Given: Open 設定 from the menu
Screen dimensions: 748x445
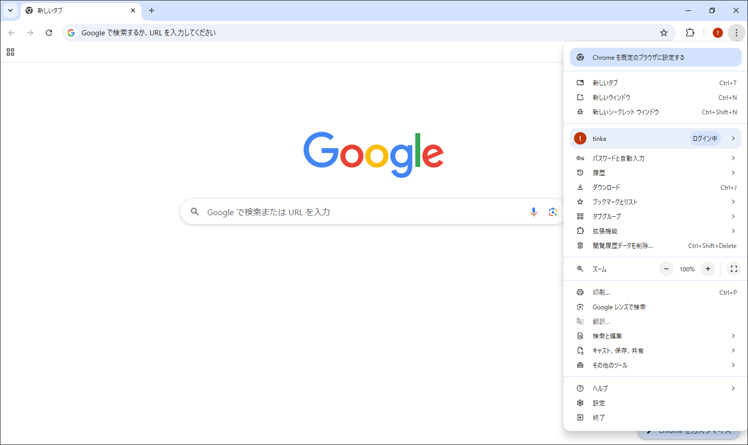Looking at the screenshot, I should click(656, 403).
